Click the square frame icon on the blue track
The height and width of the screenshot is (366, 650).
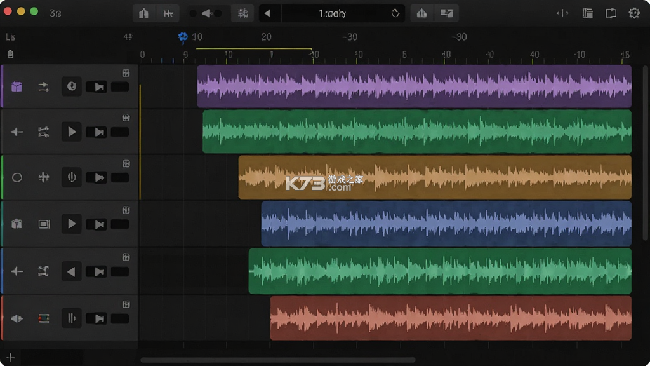(44, 224)
